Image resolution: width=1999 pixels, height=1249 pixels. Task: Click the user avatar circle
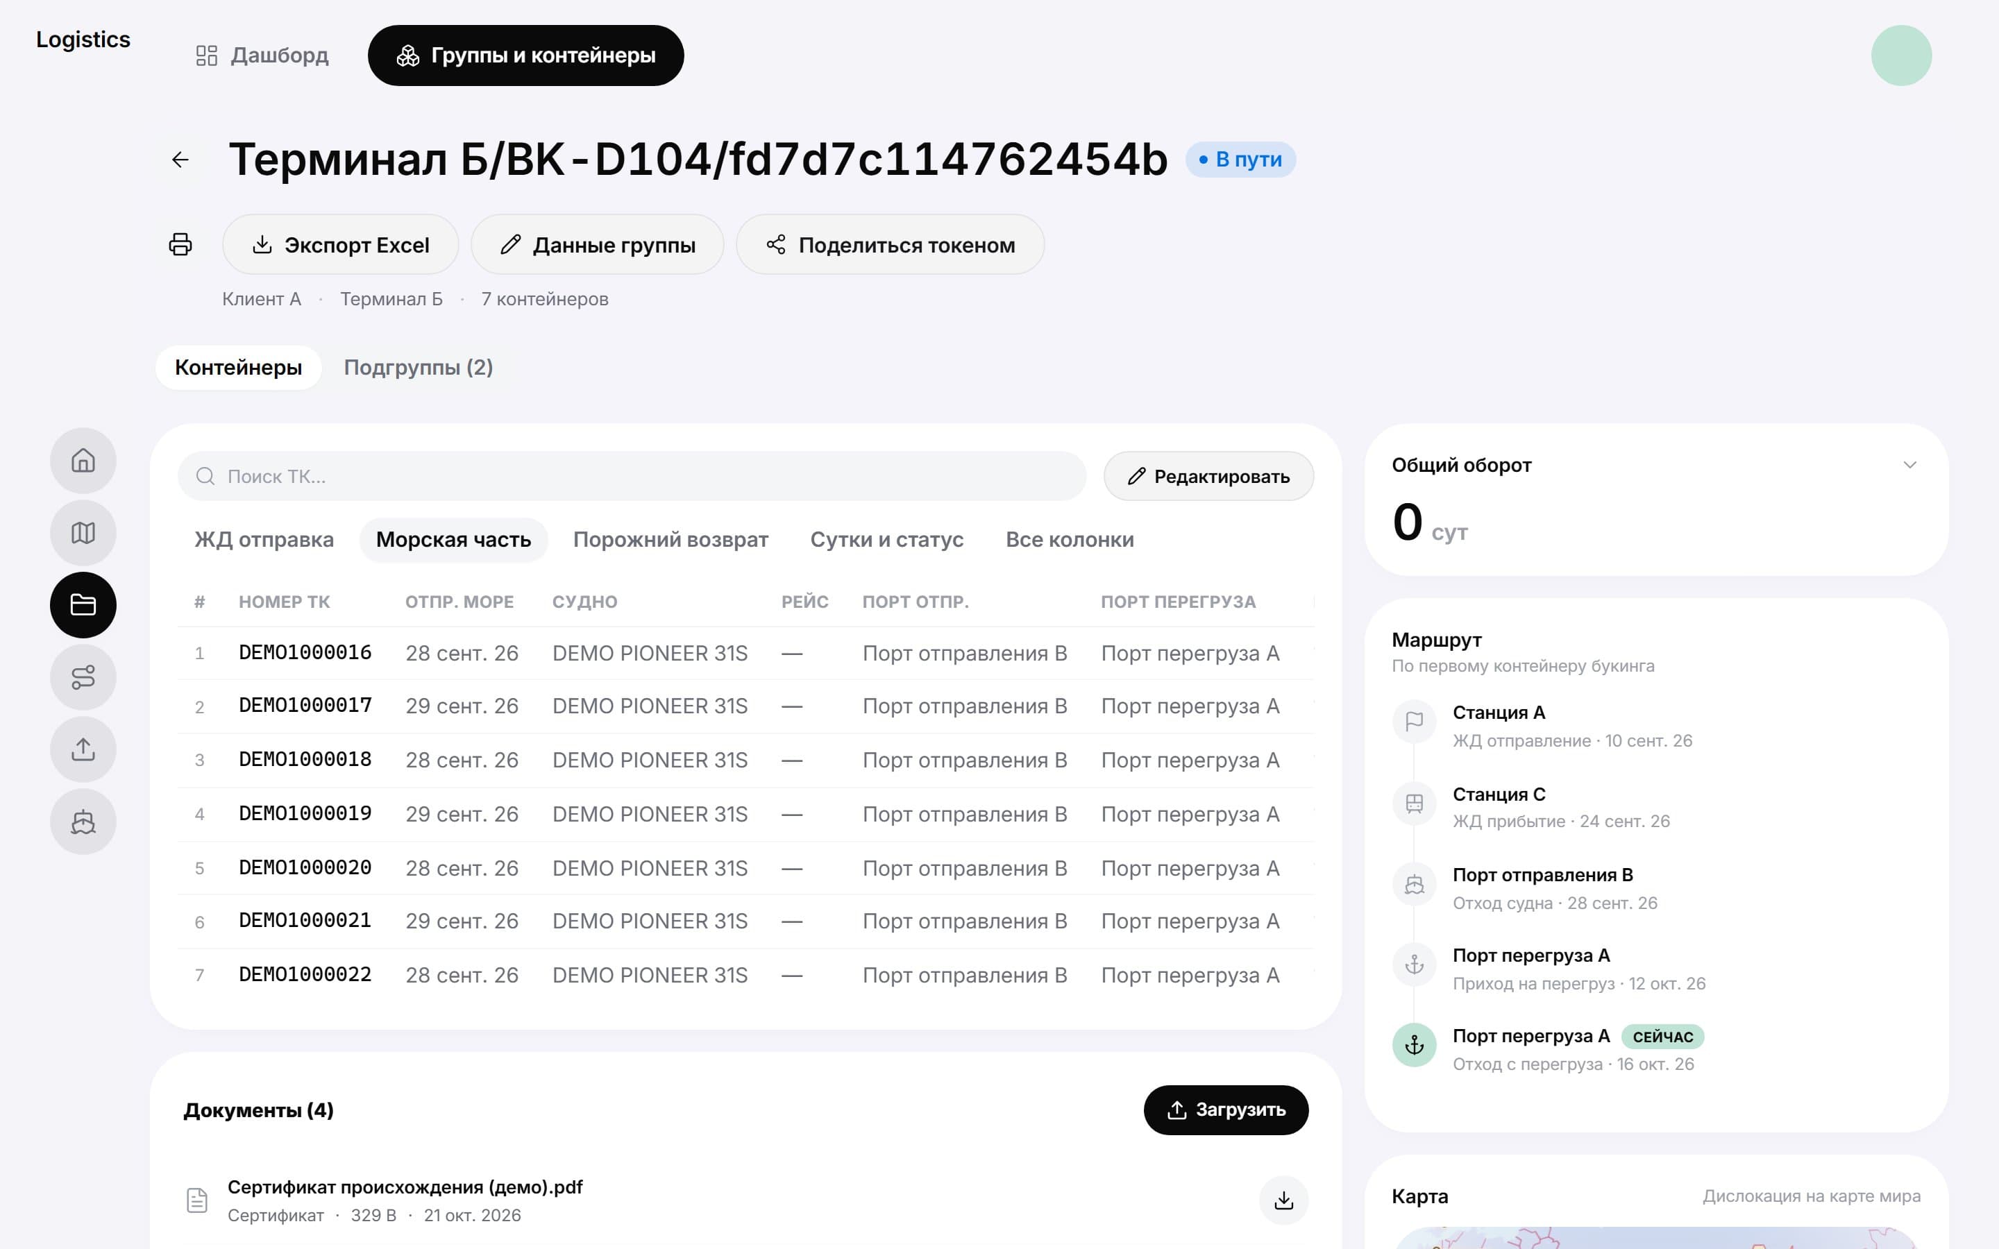click(1900, 56)
